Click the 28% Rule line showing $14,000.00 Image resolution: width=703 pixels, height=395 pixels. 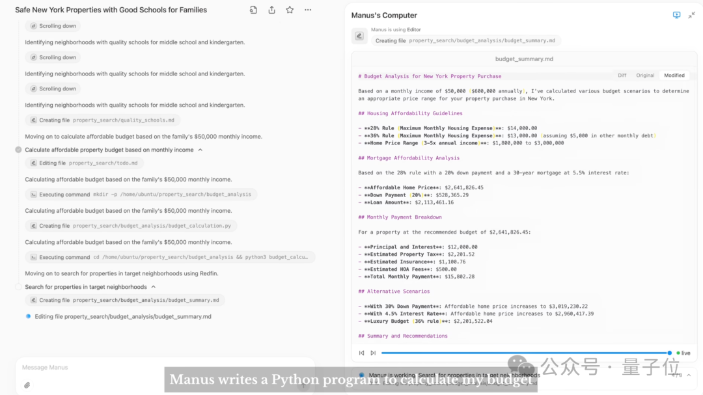pos(447,128)
